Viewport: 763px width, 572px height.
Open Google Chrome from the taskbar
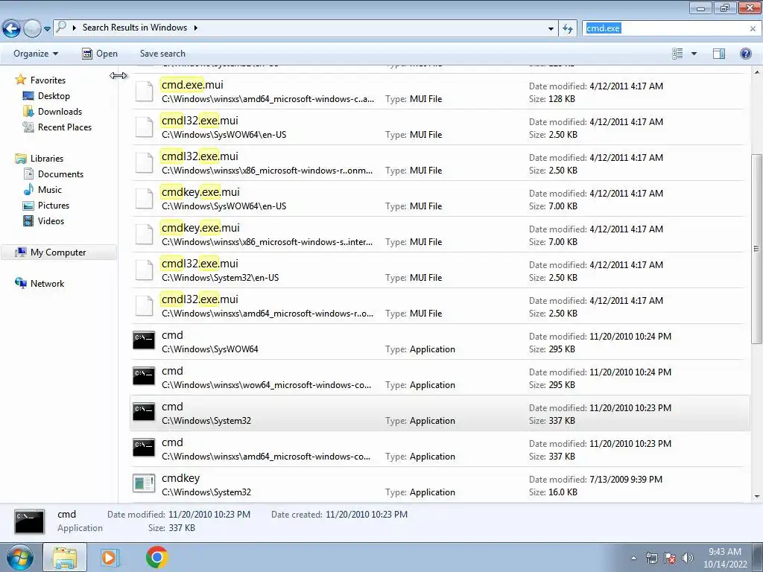click(156, 557)
